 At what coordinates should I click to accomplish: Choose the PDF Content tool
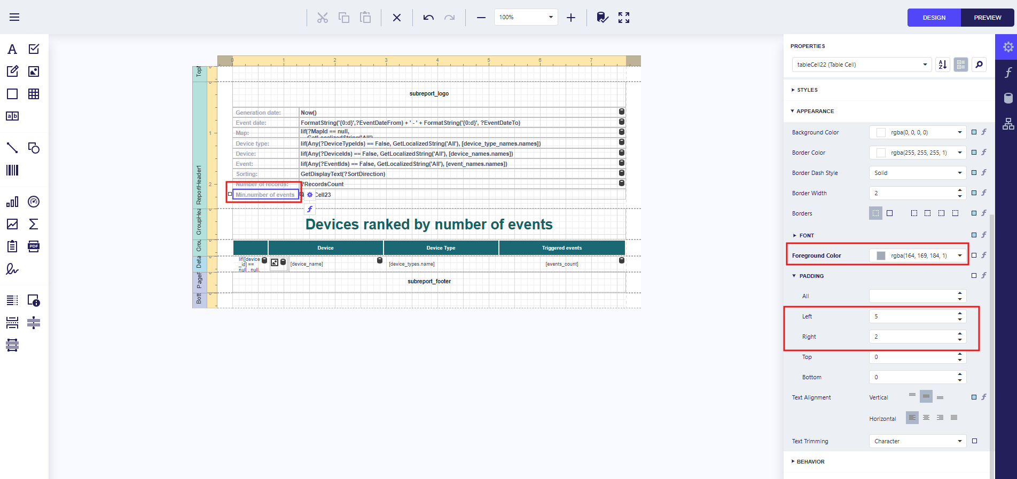pyautogui.click(x=34, y=246)
